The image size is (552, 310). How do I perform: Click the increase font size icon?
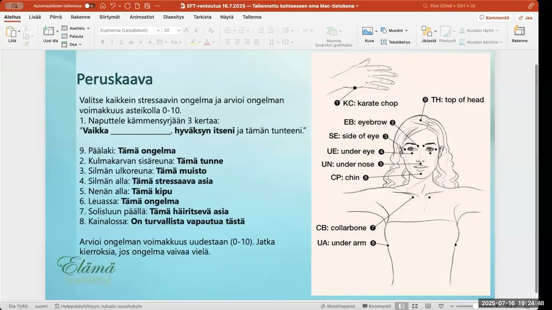187,30
